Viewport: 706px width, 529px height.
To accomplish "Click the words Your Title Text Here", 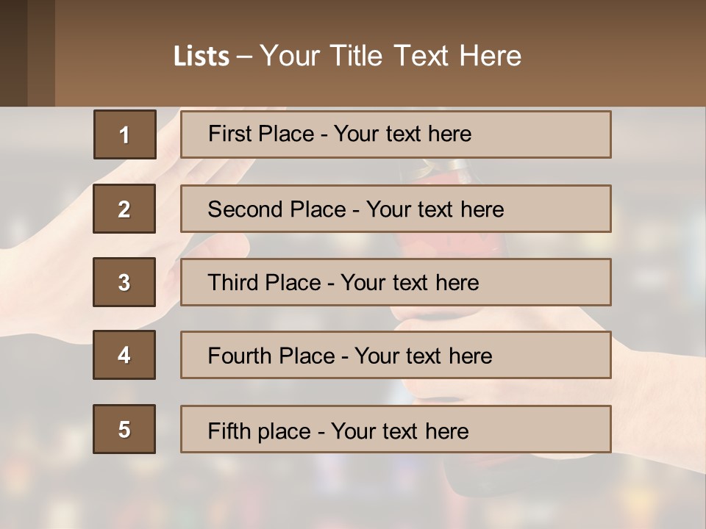I will [x=391, y=56].
